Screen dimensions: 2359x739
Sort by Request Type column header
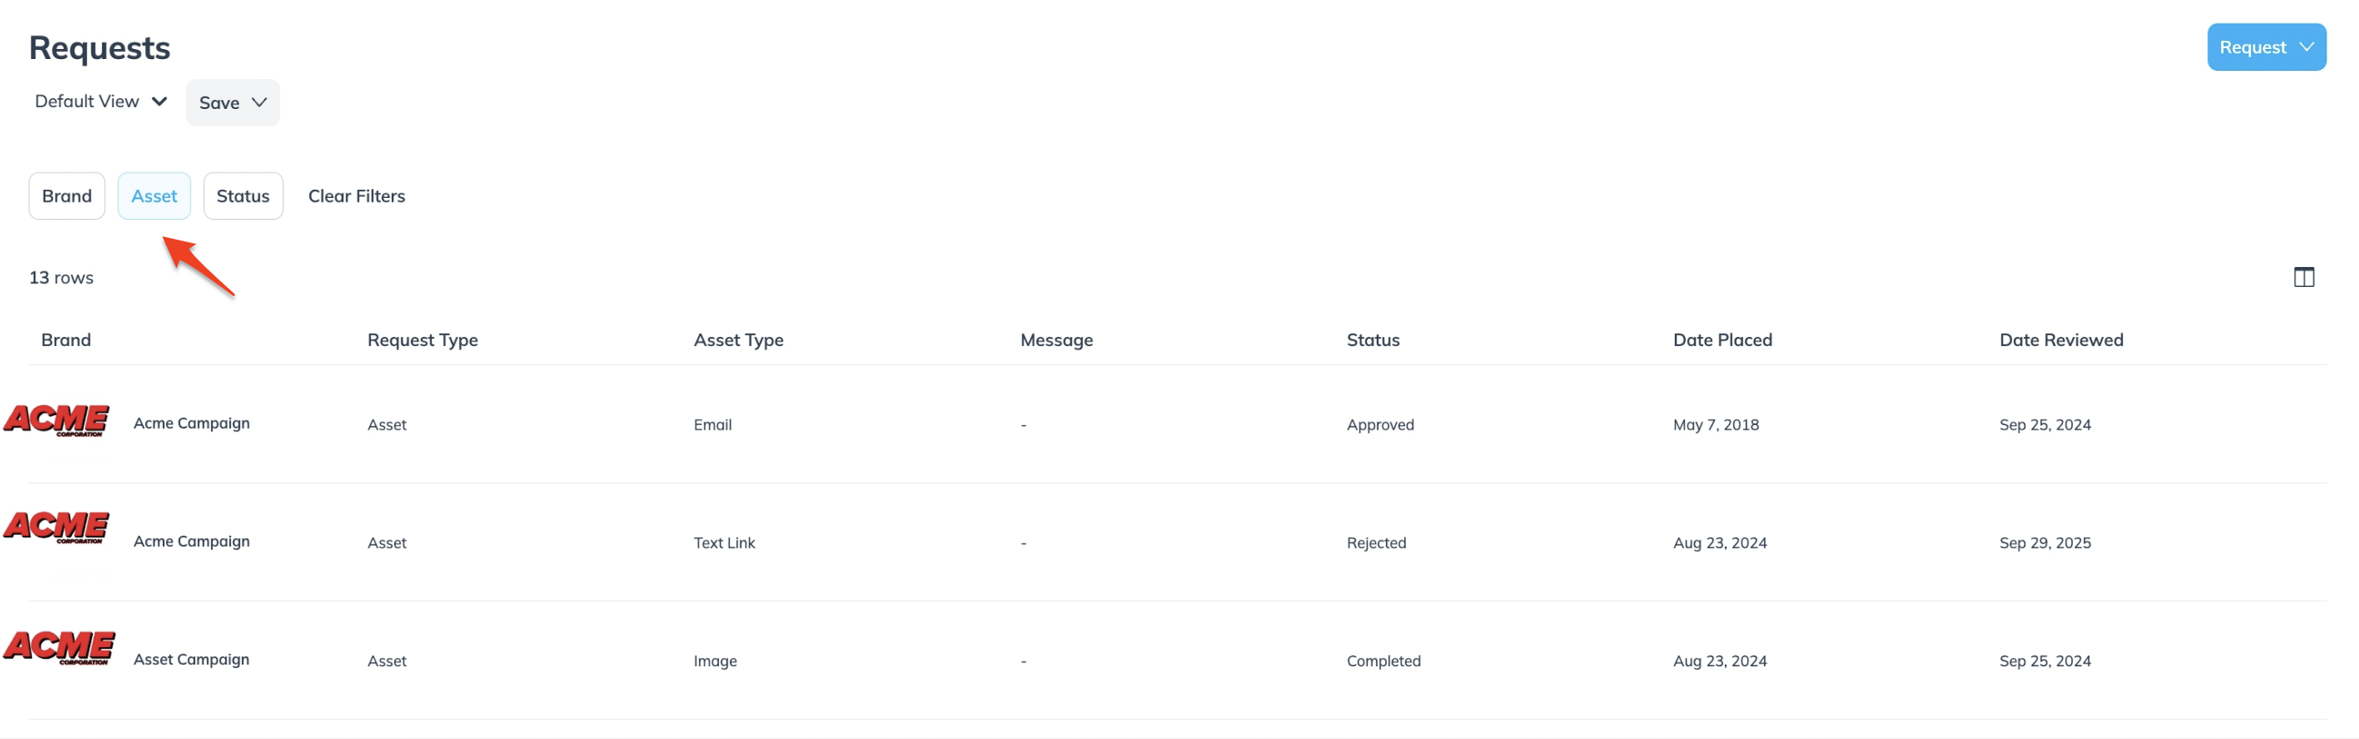click(423, 340)
